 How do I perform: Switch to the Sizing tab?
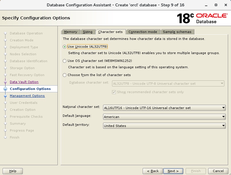[88, 32]
